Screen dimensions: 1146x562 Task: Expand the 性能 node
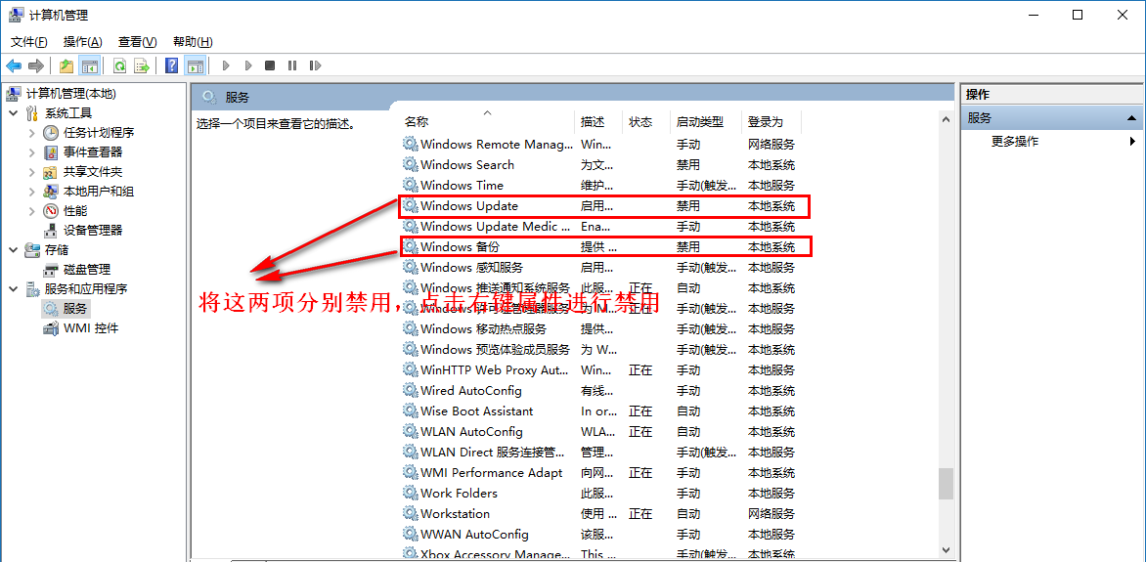pyautogui.click(x=31, y=211)
